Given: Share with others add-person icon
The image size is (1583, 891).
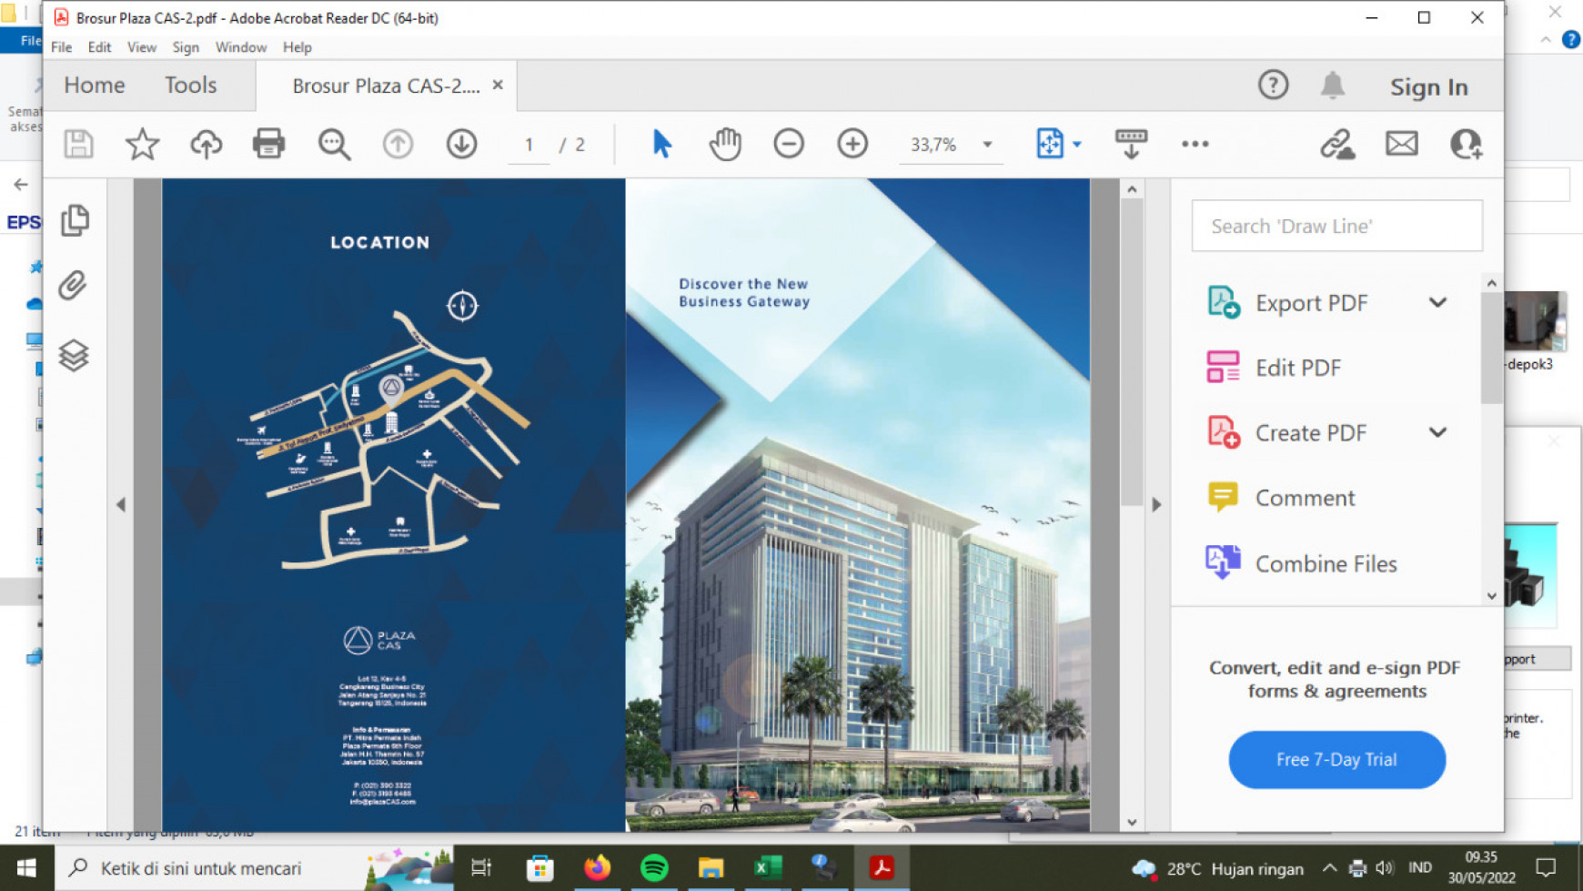Looking at the screenshot, I should 1466,144.
